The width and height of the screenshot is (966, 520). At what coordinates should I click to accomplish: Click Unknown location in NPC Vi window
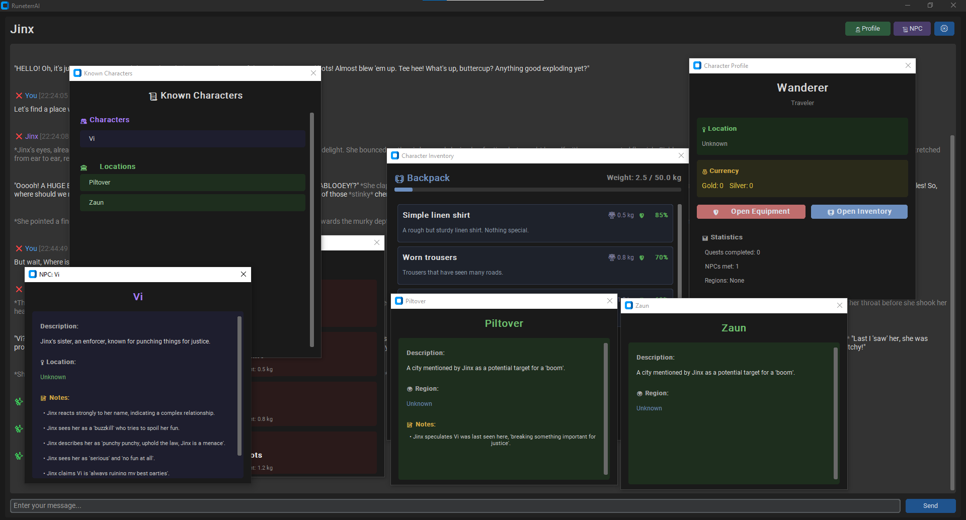pos(53,377)
